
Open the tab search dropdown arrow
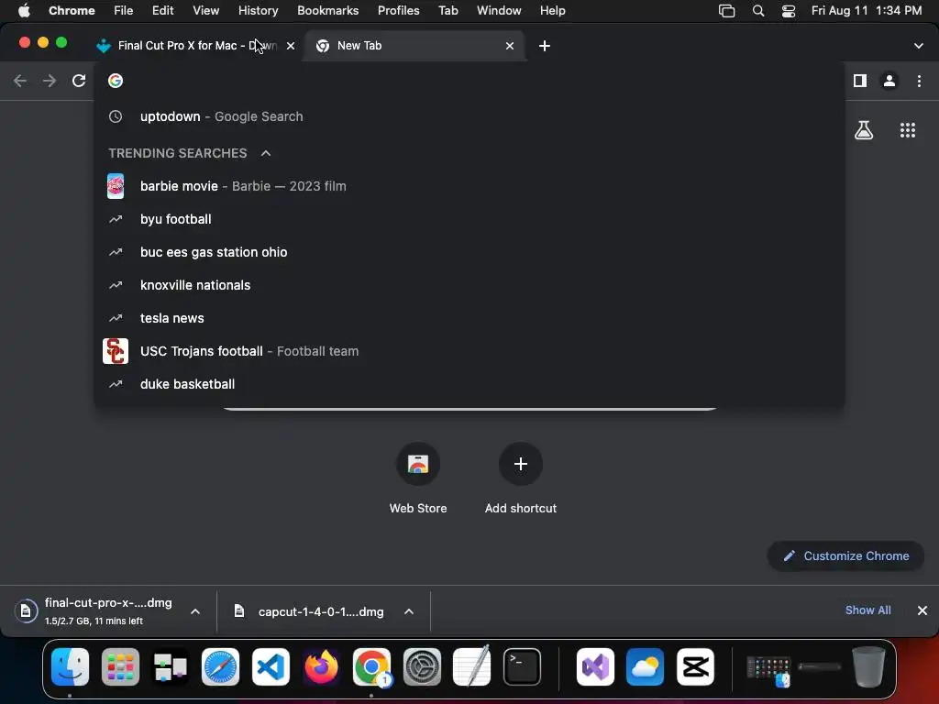pyautogui.click(x=919, y=46)
